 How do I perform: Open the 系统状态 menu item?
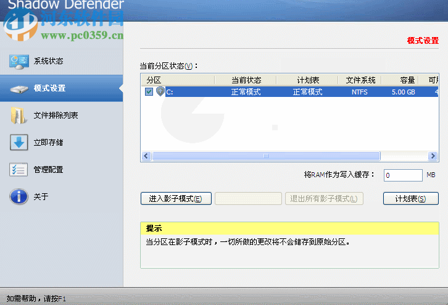coord(62,61)
